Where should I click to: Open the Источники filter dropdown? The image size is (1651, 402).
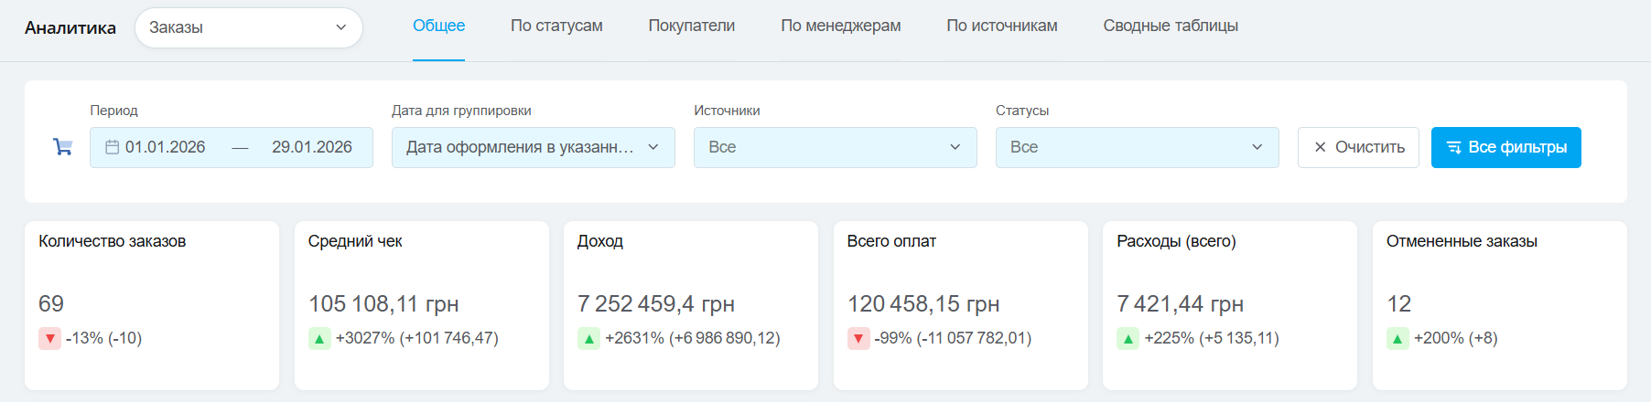(835, 147)
